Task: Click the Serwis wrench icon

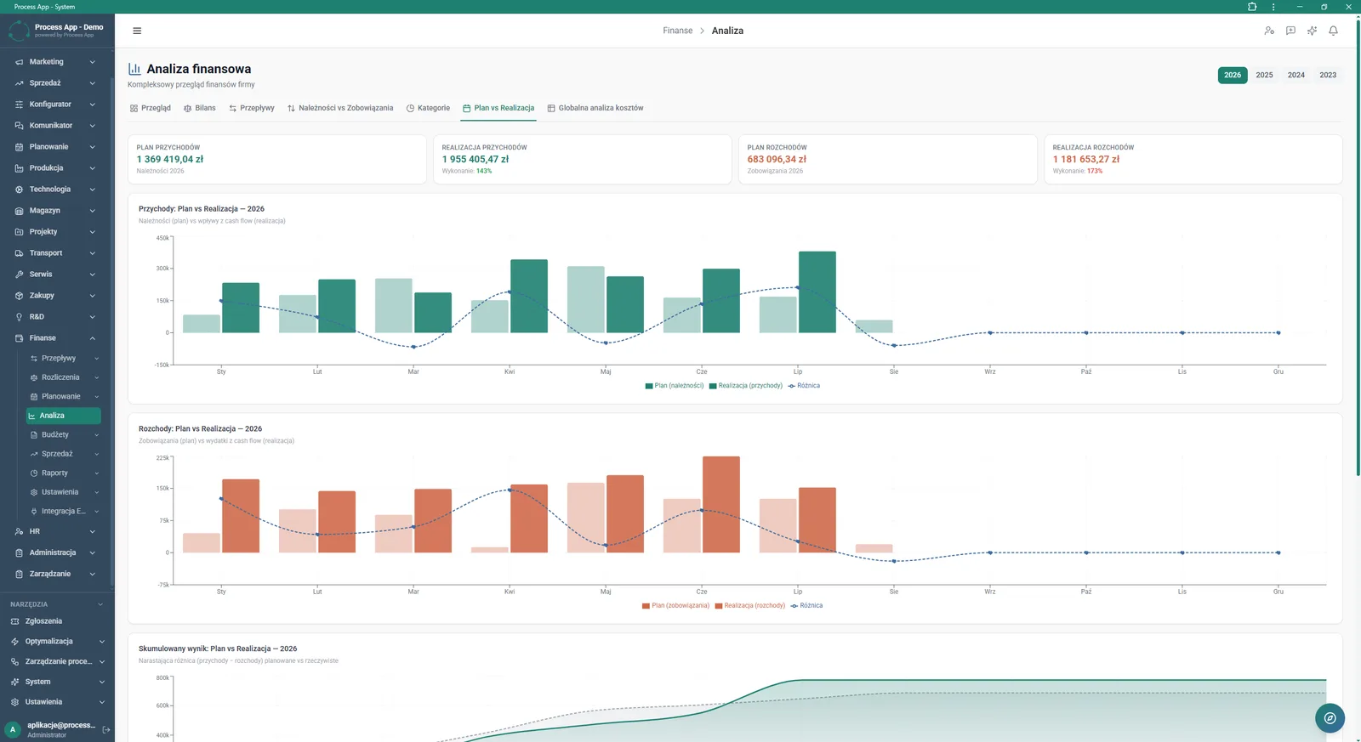Action: [19, 275]
